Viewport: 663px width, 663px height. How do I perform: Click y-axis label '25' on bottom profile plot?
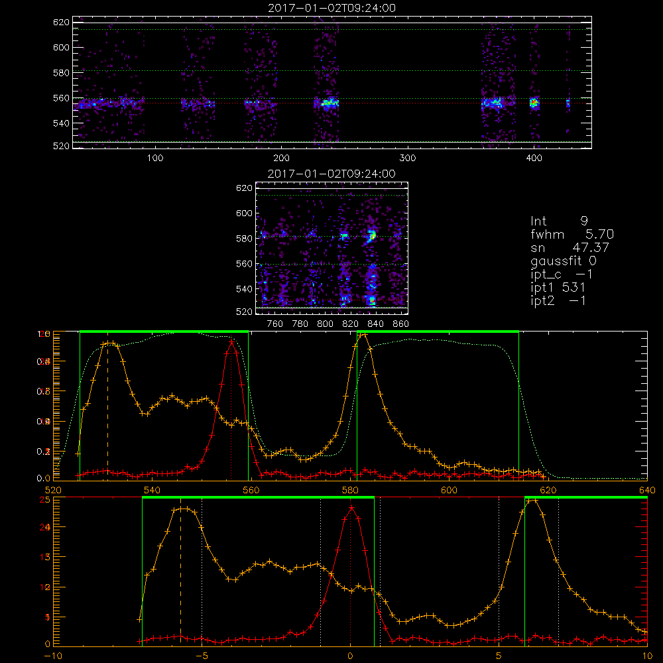pos(44,499)
